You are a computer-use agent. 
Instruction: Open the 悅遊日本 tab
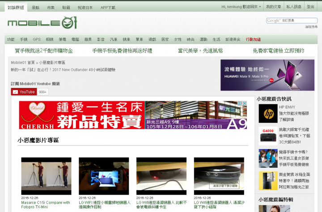coord(85,8)
